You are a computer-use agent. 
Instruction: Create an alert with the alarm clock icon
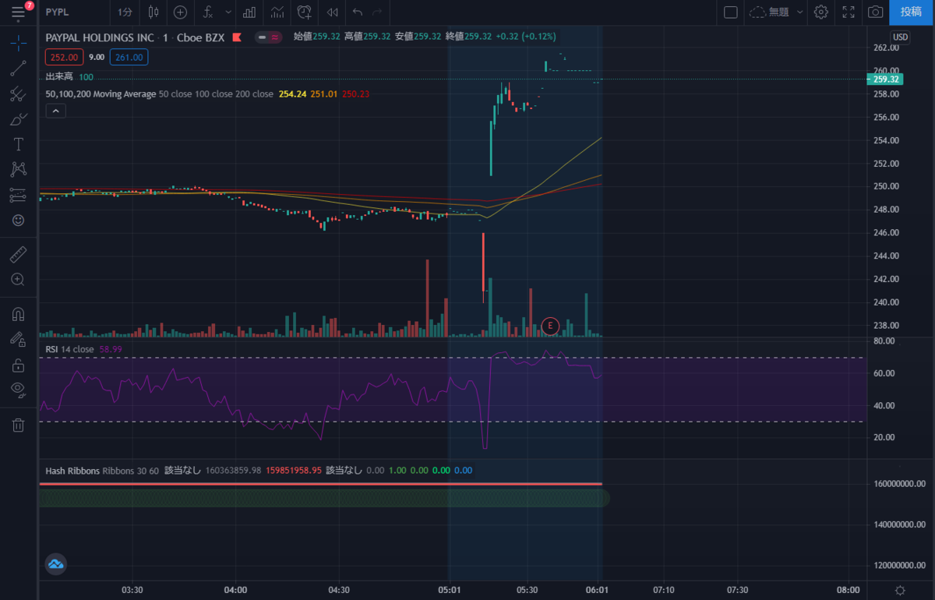coord(304,12)
